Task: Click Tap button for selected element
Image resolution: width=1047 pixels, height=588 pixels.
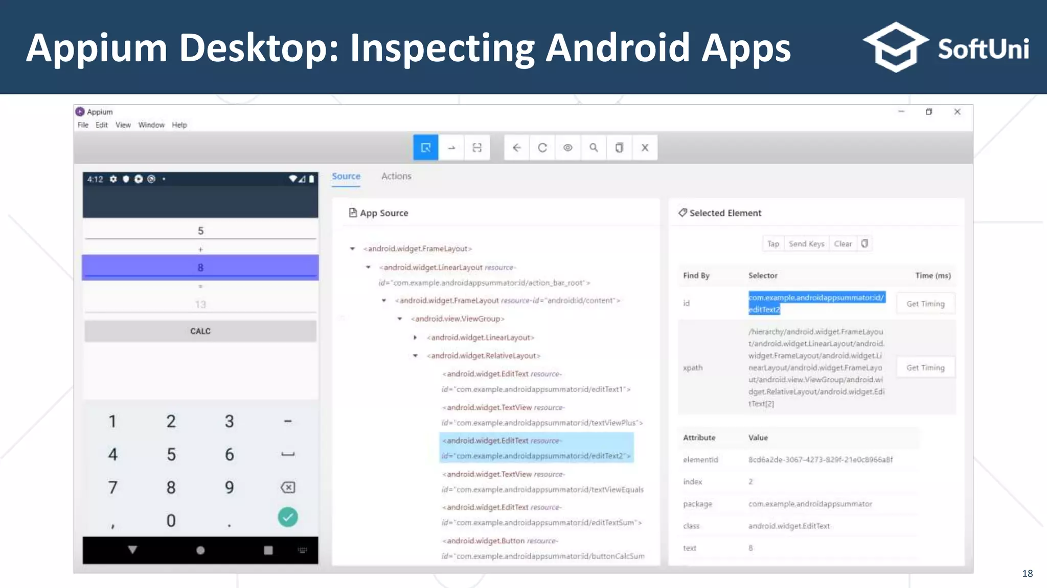Action: [x=773, y=243]
